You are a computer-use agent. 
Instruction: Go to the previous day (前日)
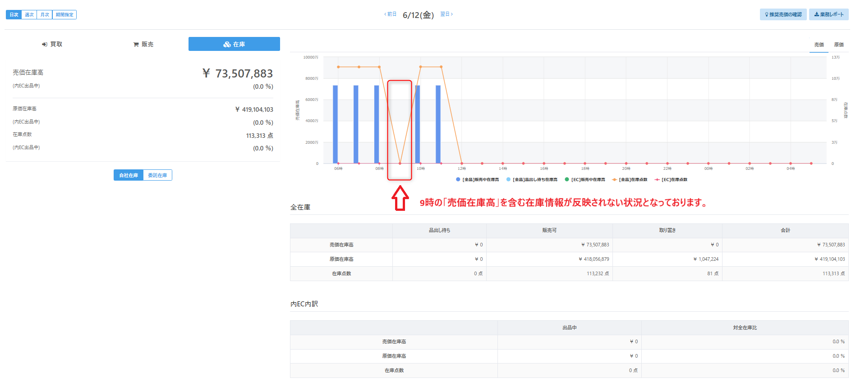[x=391, y=14]
